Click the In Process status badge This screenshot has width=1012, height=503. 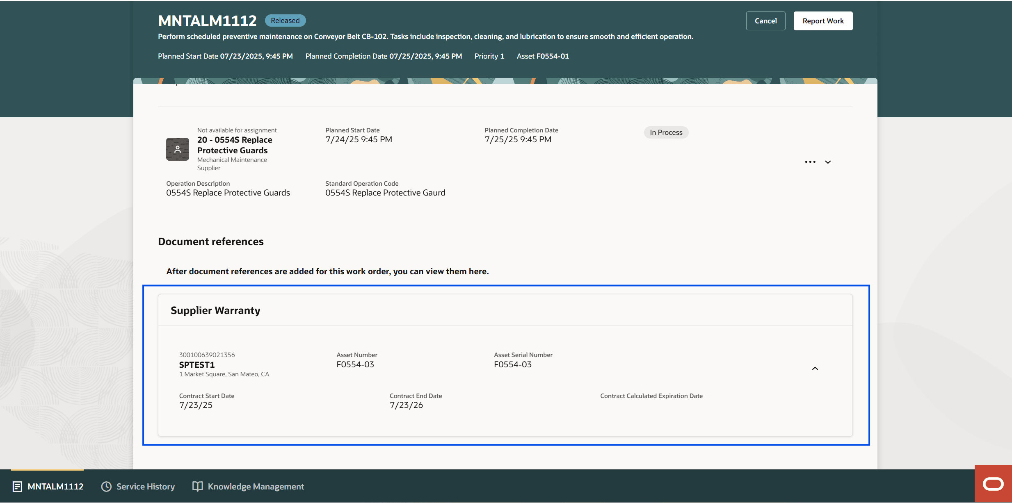[665, 132]
